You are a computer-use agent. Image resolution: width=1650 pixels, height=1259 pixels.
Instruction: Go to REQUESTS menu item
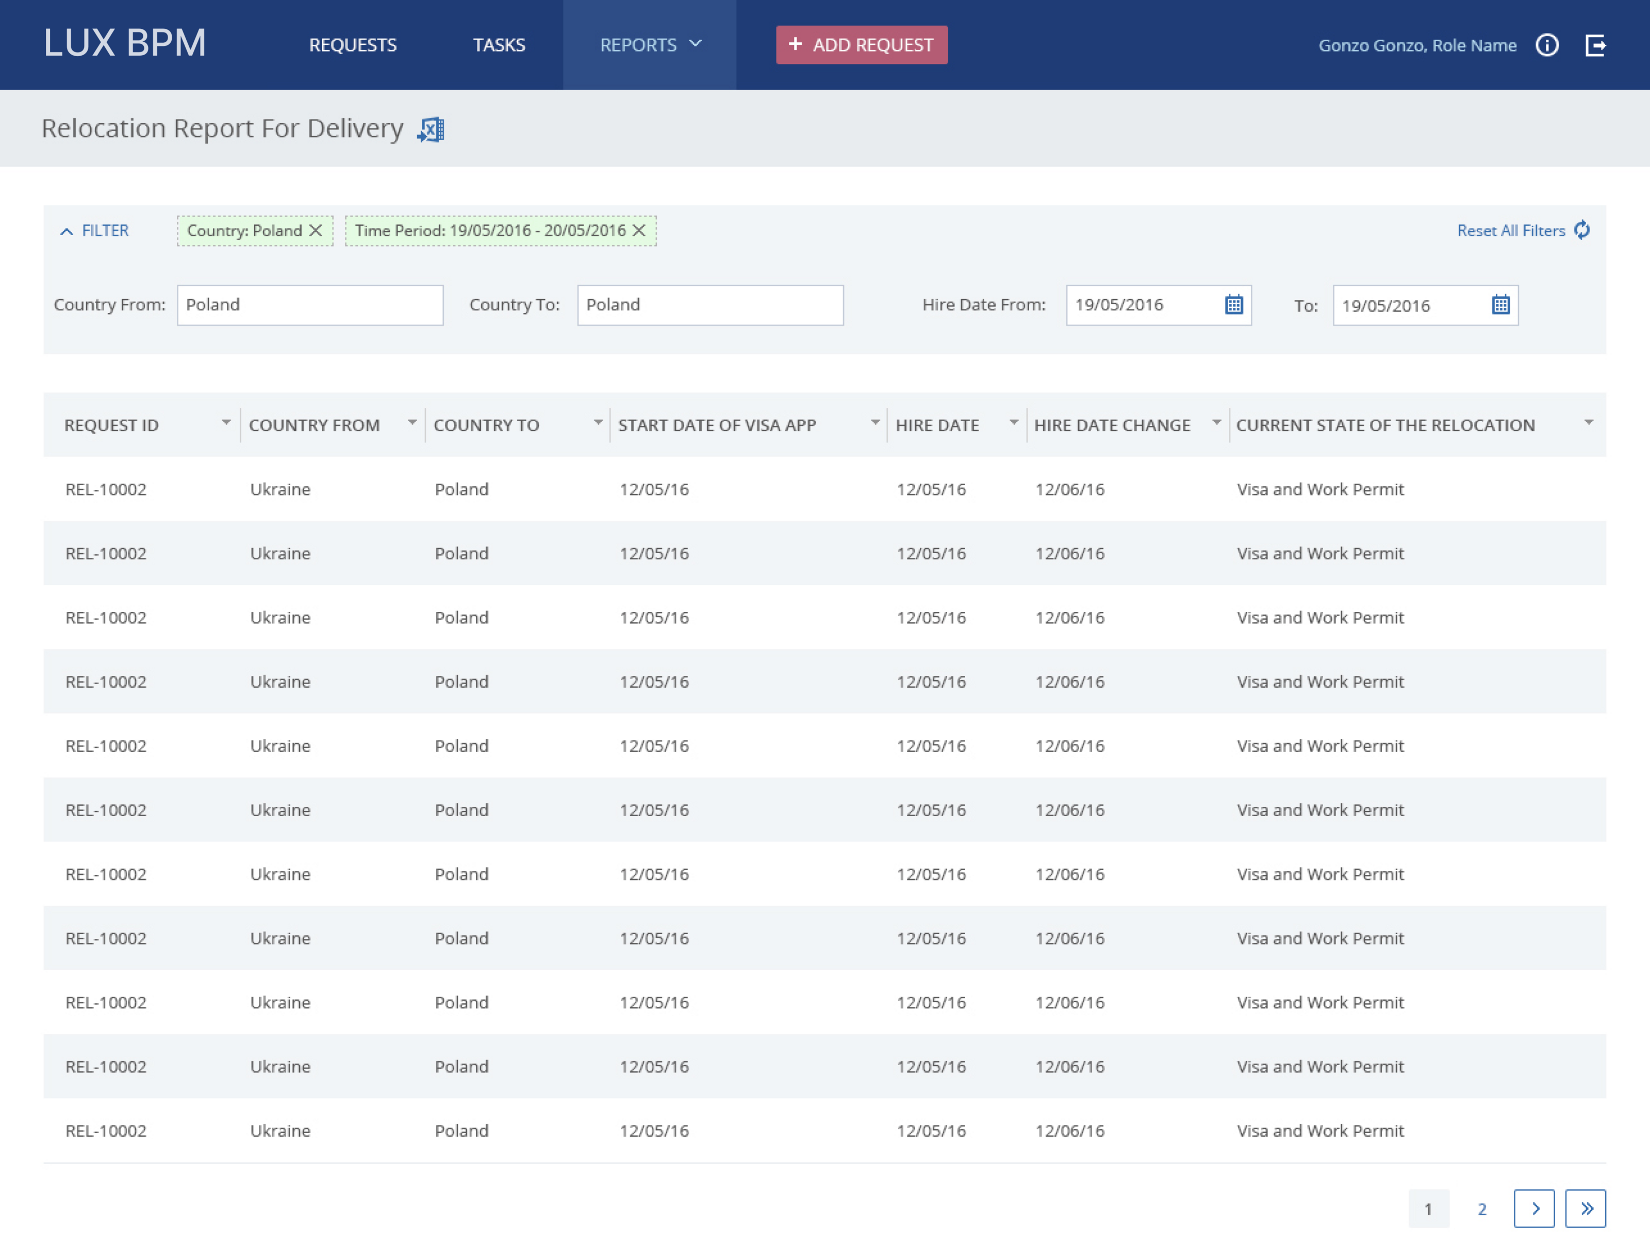click(x=353, y=45)
